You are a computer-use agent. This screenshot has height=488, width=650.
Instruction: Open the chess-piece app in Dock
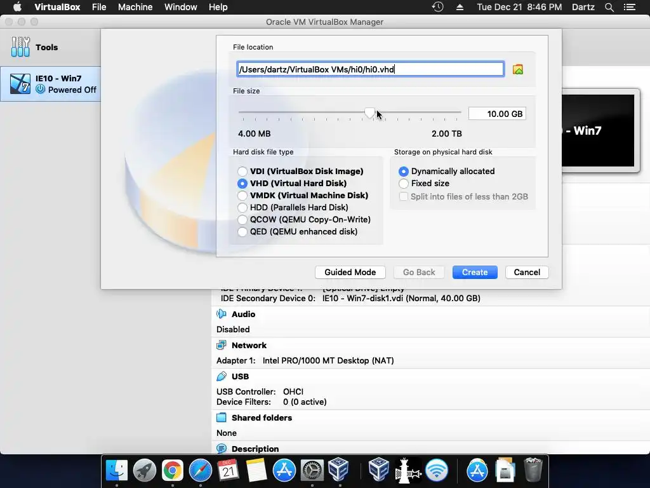click(x=408, y=470)
